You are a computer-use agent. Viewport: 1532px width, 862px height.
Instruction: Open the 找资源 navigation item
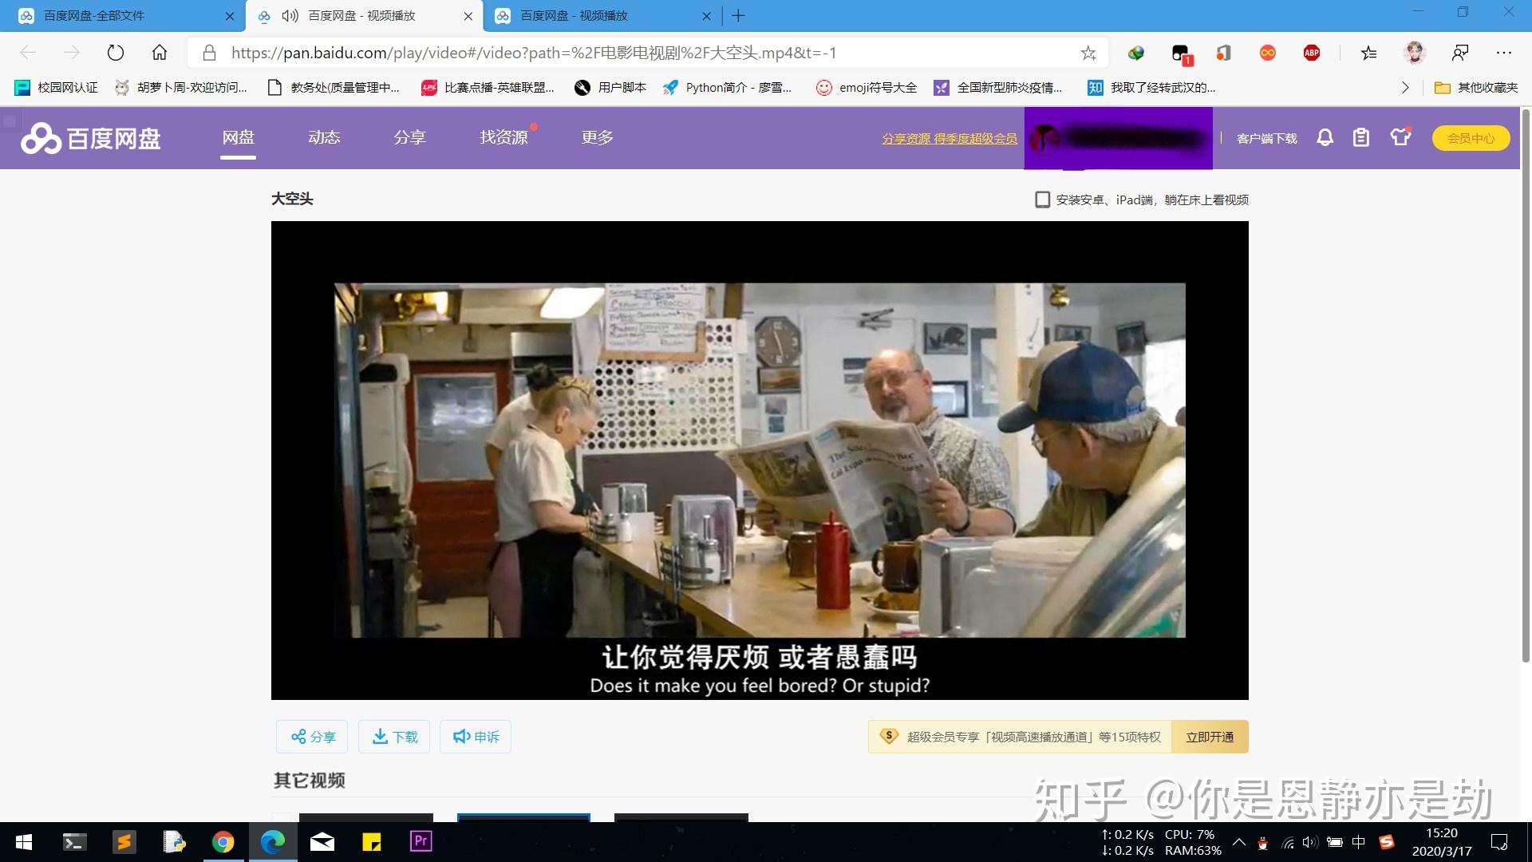(503, 137)
